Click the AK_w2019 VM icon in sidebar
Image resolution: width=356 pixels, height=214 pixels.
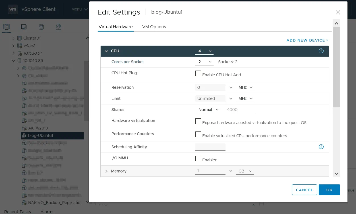point(25,128)
